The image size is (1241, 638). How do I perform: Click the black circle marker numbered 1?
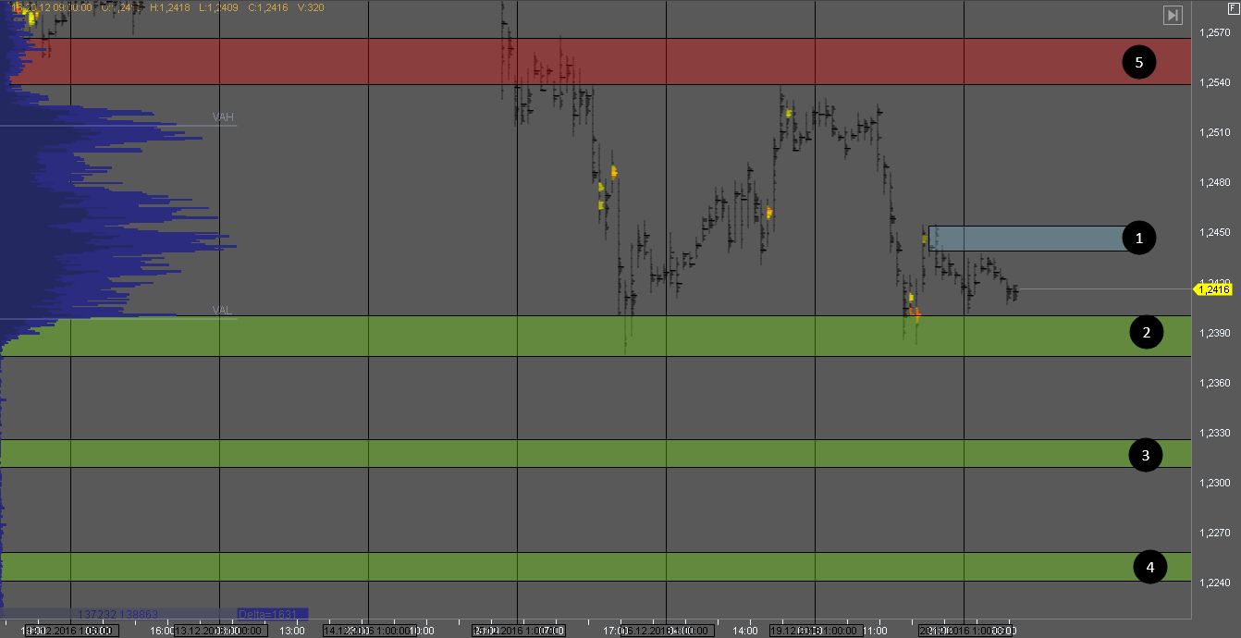(1138, 238)
